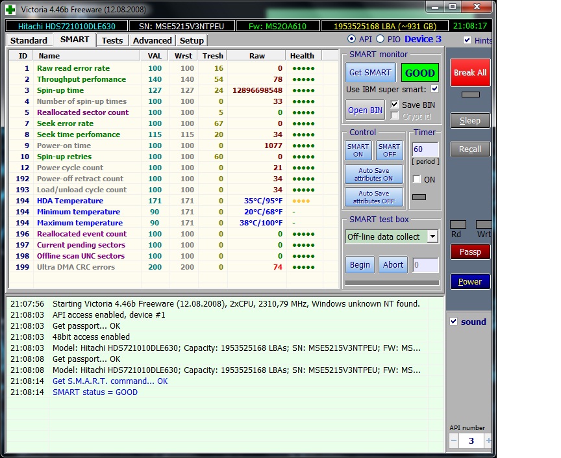Uncheck the Save BIN checkbox
Image resolution: width=561 pixels, height=458 pixels.
click(x=395, y=105)
